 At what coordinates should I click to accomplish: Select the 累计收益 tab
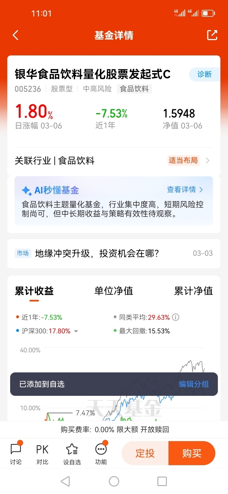coord(34,291)
